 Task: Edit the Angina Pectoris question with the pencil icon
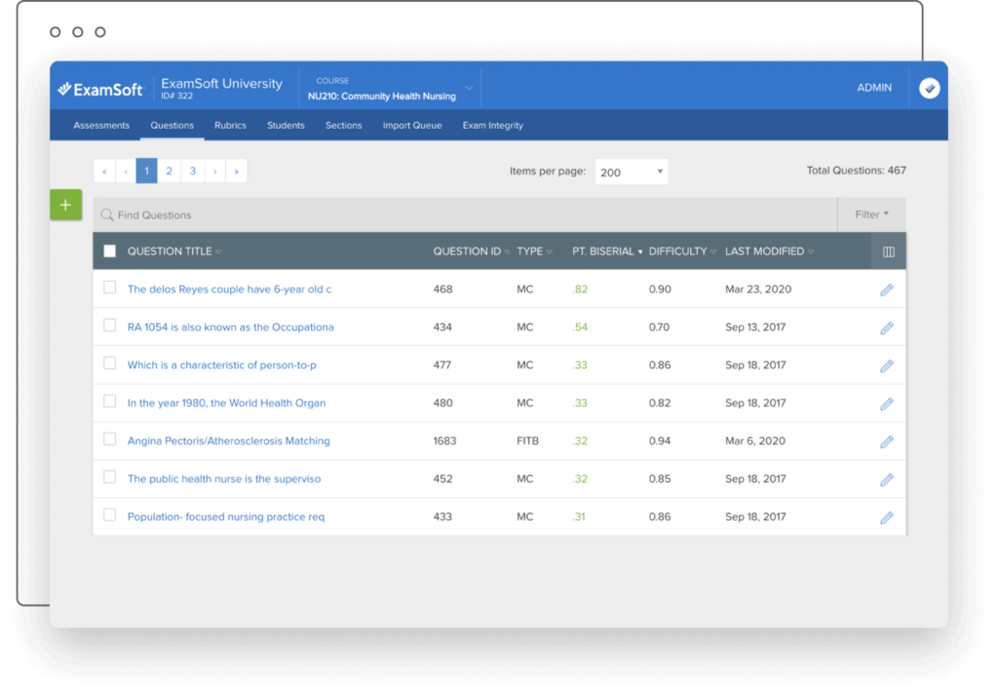[886, 442]
